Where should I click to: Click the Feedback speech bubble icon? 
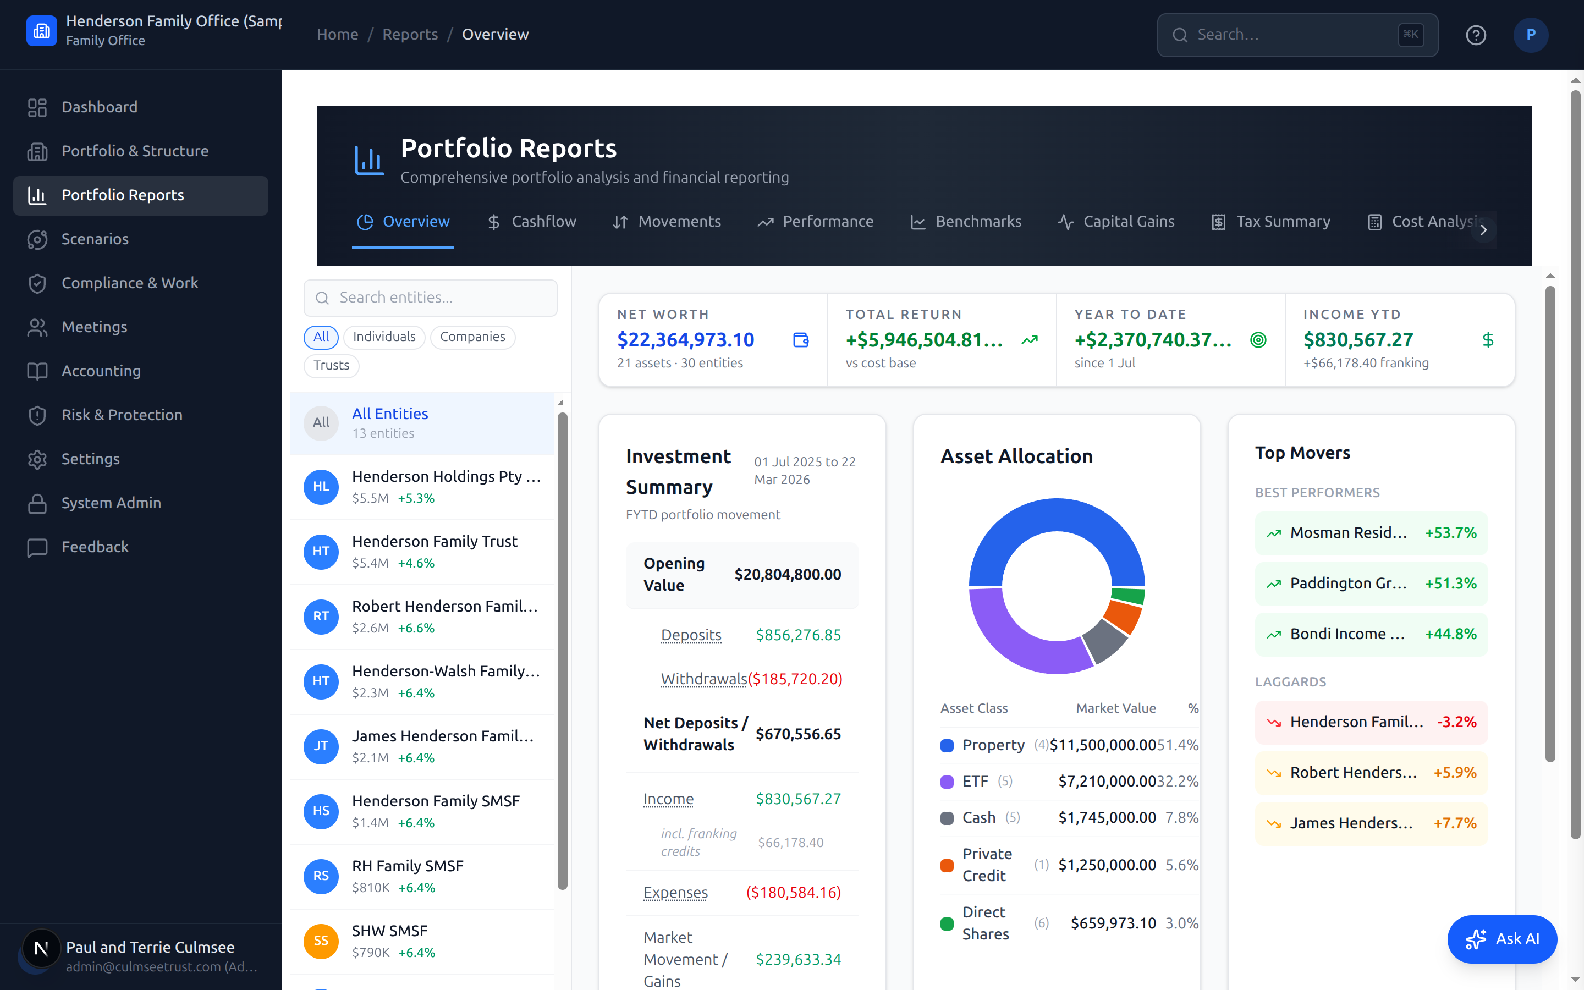tap(37, 547)
